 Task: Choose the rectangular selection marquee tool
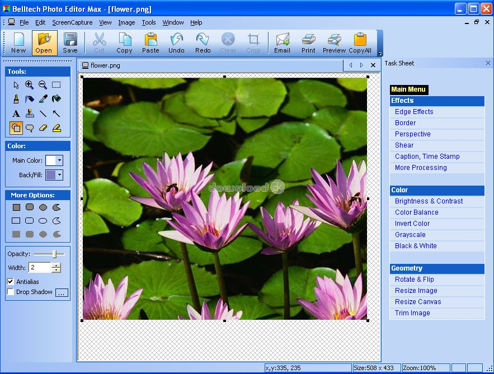tap(57, 85)
